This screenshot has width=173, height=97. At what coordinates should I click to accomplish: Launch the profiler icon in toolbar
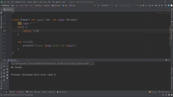(x=147, y=5)
